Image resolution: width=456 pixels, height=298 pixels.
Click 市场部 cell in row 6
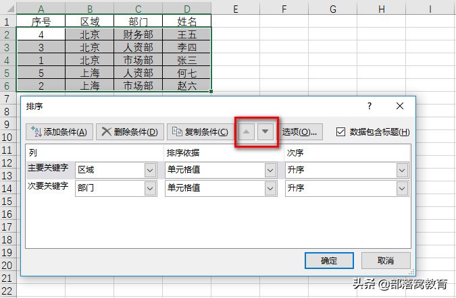click(138, 86)
